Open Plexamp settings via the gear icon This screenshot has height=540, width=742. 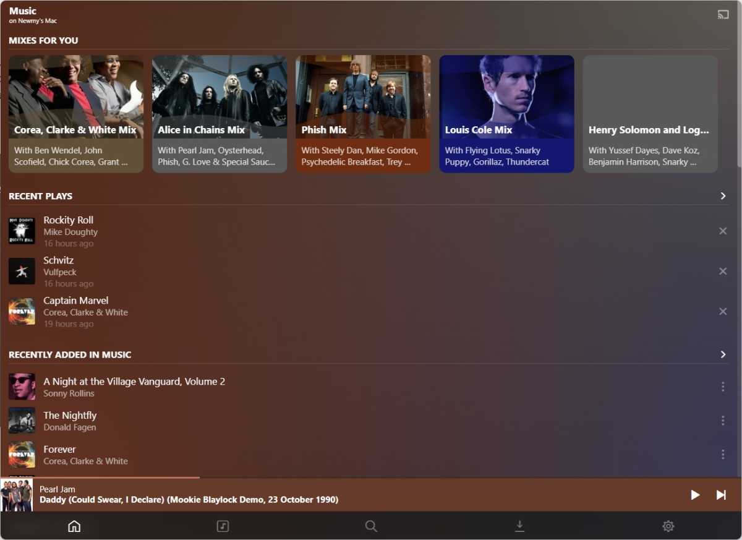(x=668, y=526)
